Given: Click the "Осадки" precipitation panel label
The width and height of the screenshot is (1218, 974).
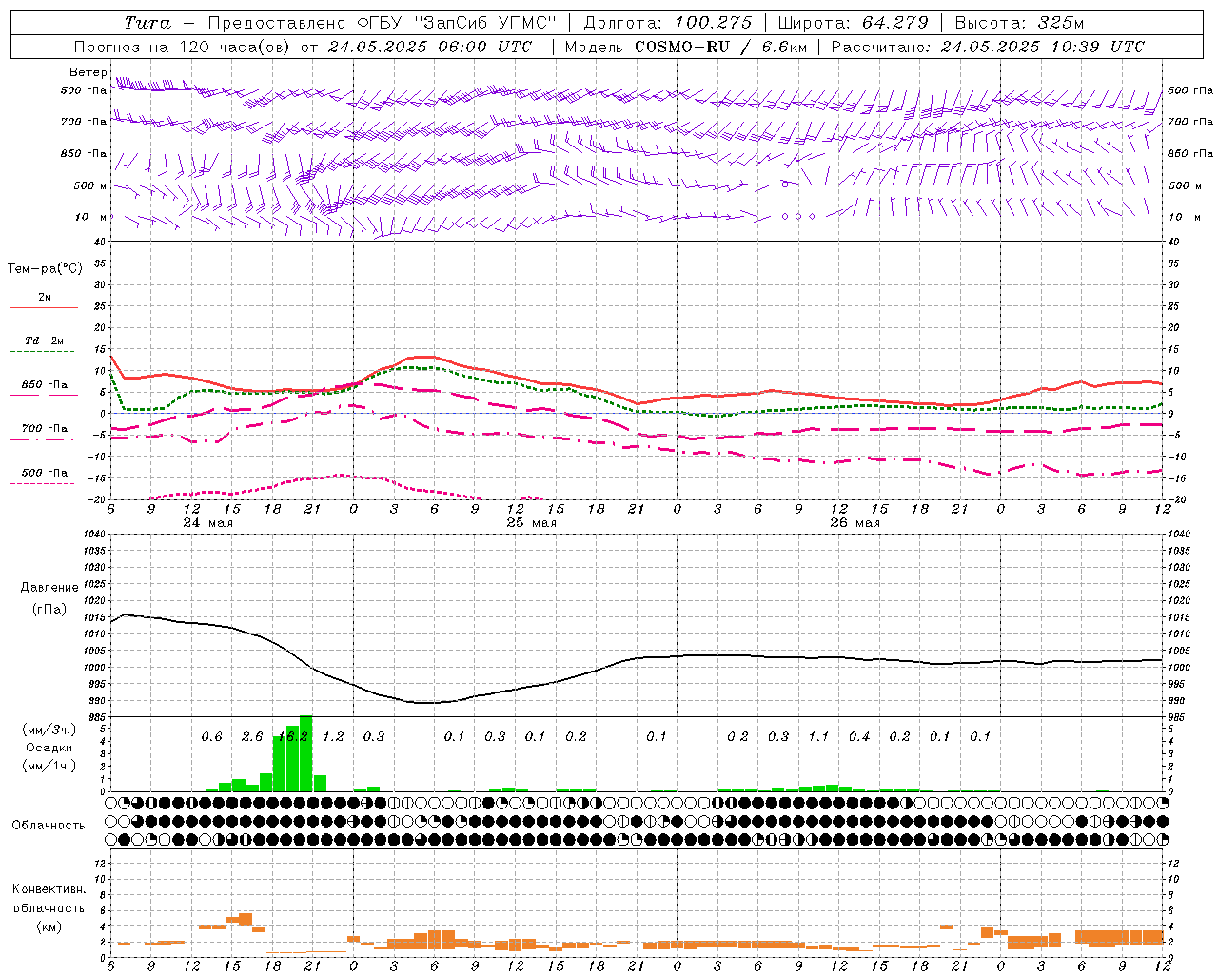Looking at the screenshot, I should [48, 749].
